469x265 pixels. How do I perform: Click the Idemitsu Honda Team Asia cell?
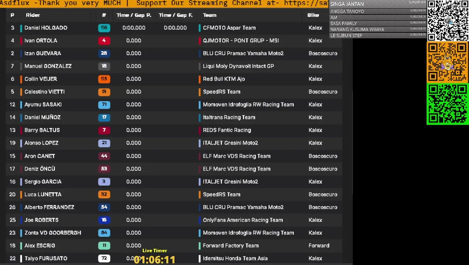(x=235, y=258)
